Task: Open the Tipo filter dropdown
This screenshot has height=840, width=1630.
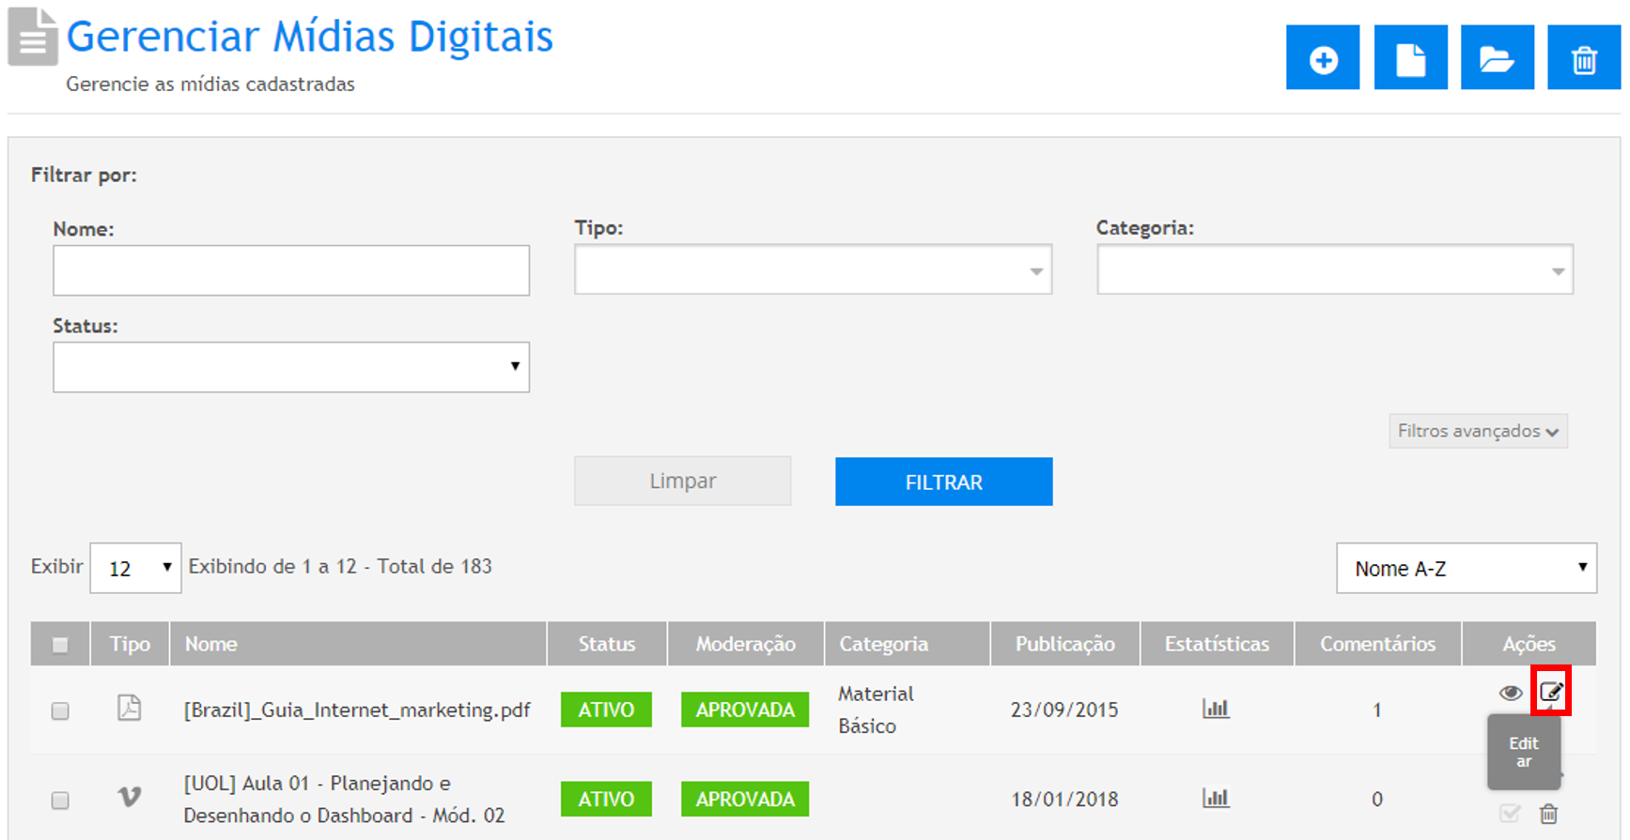Action: coord(813,270)
